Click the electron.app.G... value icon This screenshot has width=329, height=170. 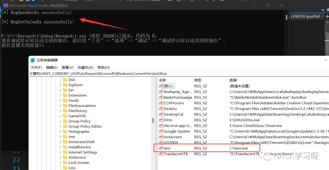point(161,126)
